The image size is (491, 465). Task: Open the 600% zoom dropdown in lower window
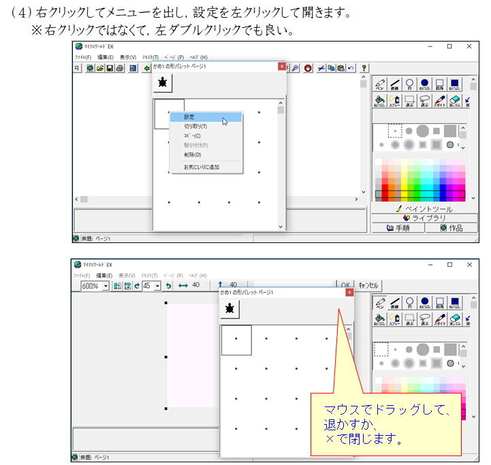click(x=106, y=286)
